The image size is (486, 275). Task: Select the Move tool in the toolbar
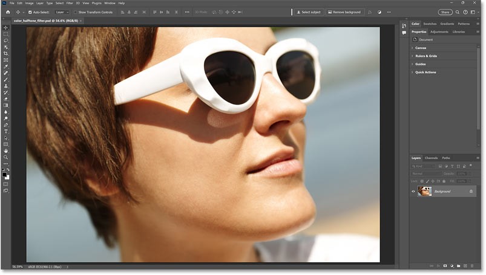[5, 28]
